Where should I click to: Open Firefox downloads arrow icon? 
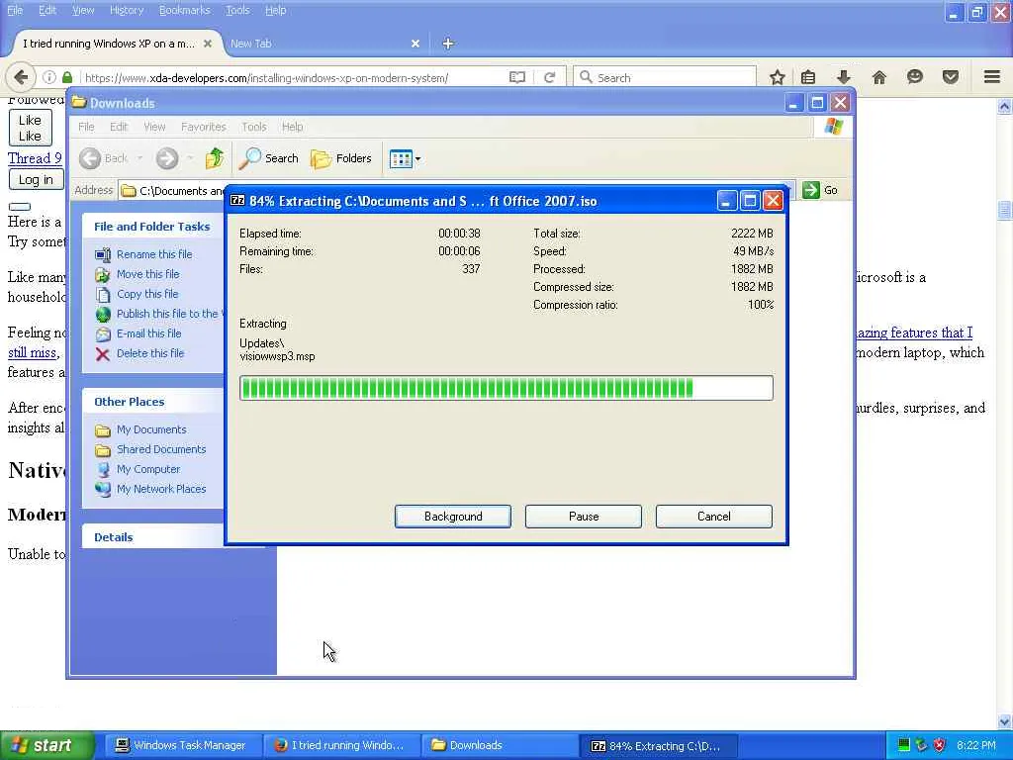click(844, 77)
